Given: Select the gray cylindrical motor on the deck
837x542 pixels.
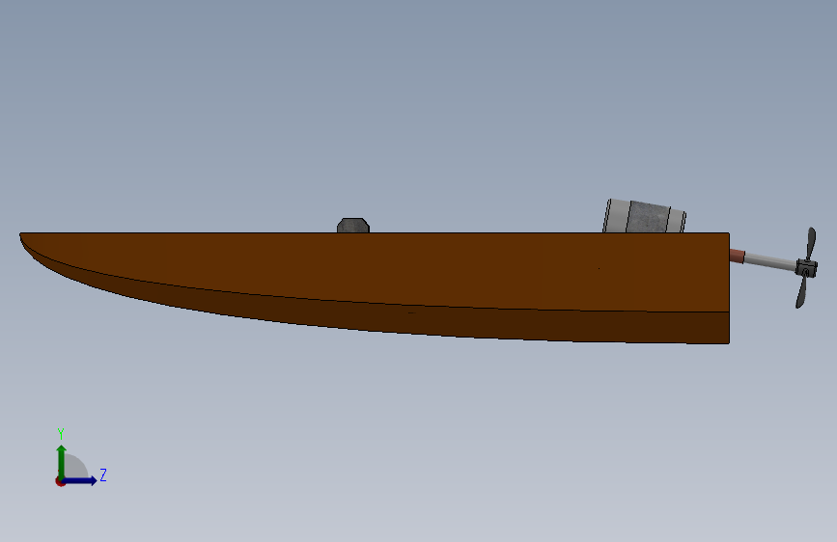Looking at the screenshot, I should click(644, 216).
